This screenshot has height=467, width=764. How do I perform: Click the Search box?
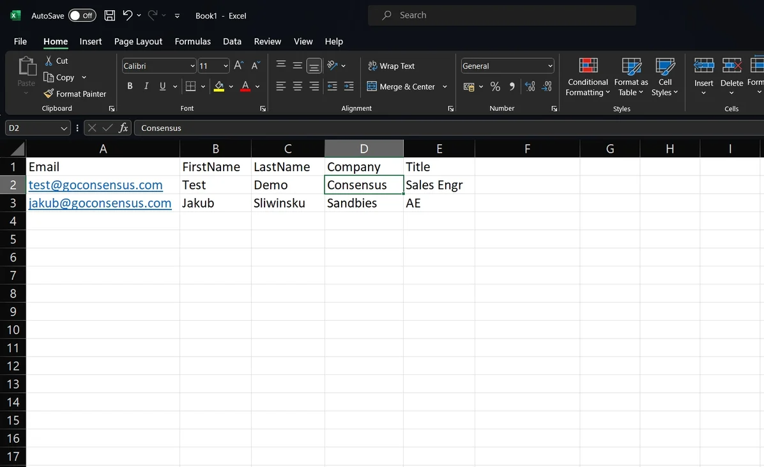click(502, 15)
